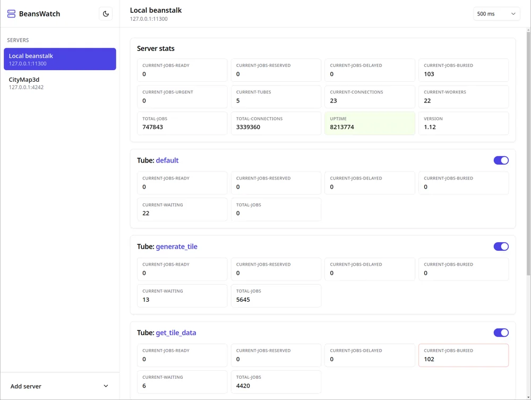Click get_tile_data TOTAL-JOBS 4420 card

point(276,382)
